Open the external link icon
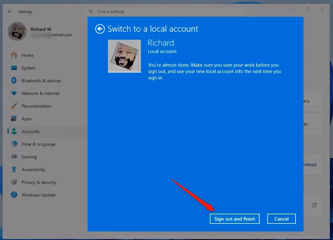Image resolution: width=333 pixels, height=240 pixels. click(x=314, y=205)
